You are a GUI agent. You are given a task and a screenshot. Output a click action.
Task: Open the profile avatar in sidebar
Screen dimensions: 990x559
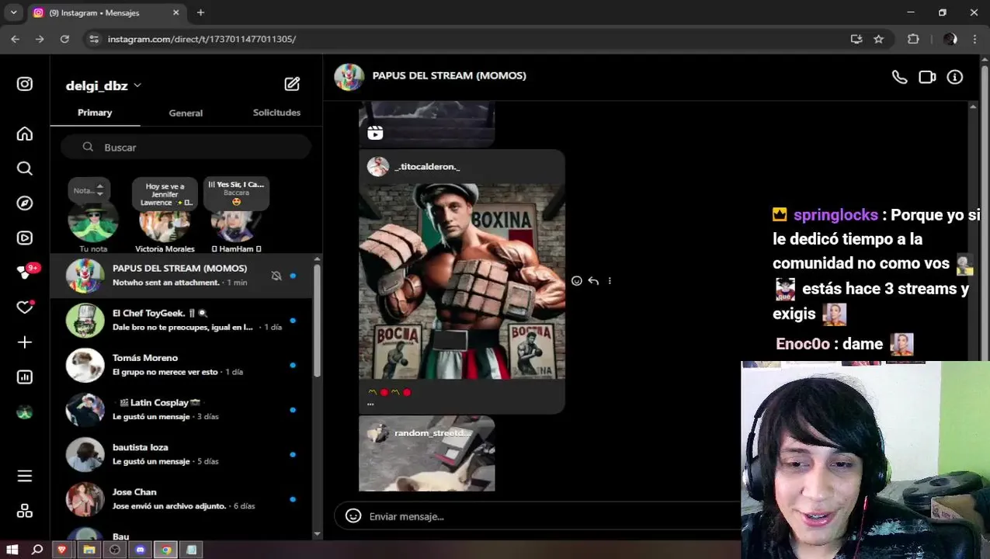[x=25, y=412]
